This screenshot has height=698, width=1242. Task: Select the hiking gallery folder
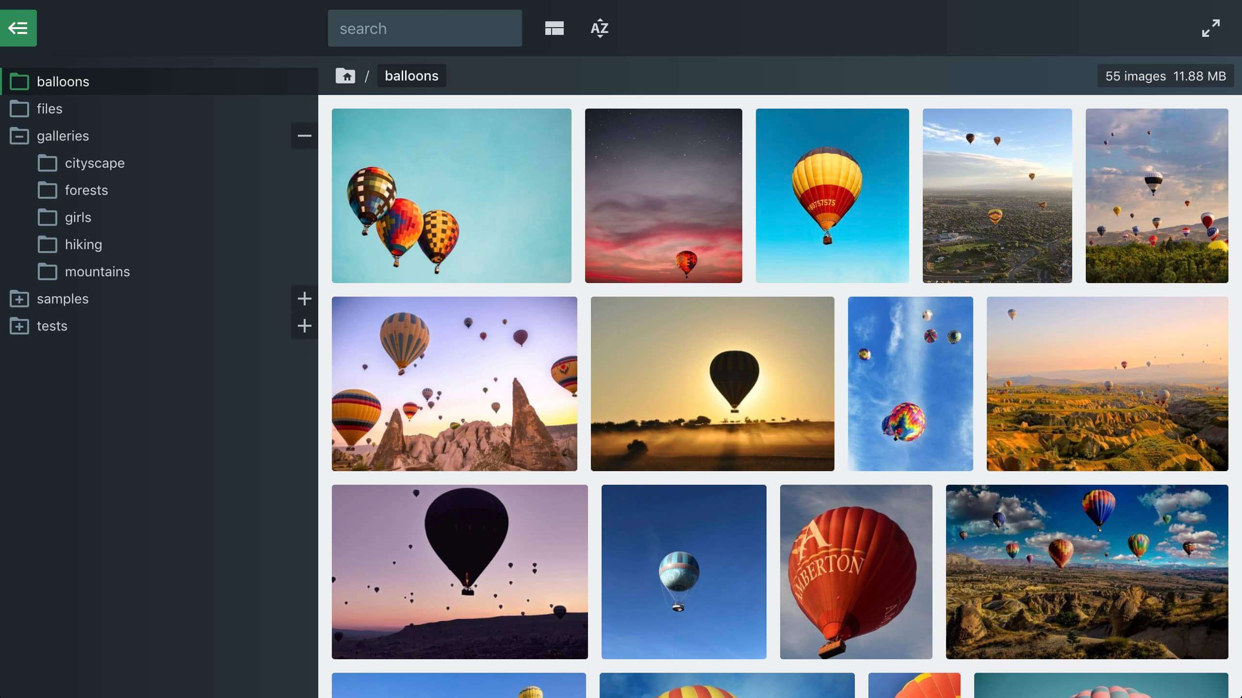coord(83,244)
